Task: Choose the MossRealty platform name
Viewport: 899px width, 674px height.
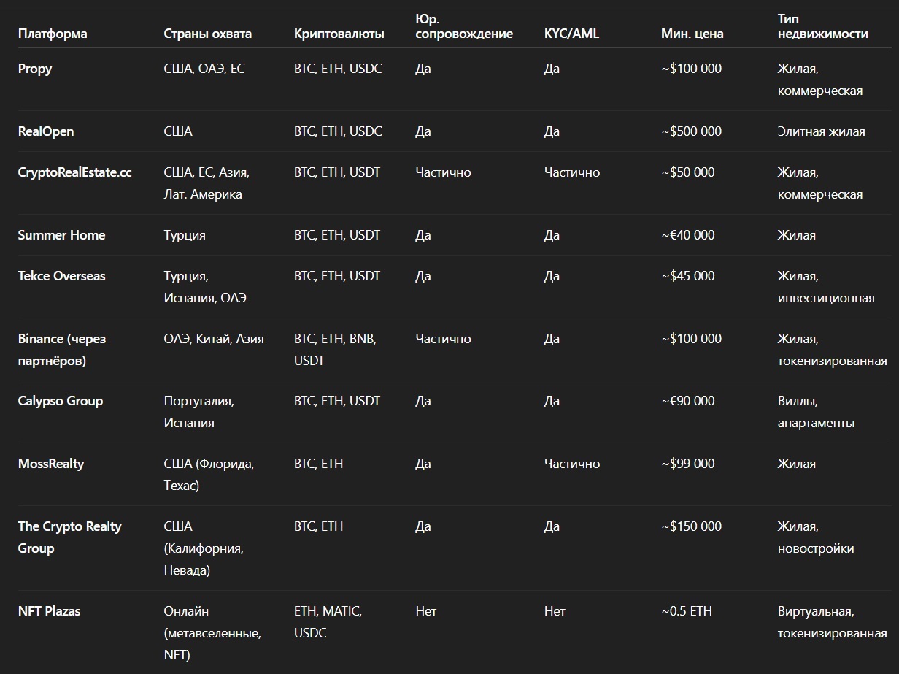Action: point(51,464)
